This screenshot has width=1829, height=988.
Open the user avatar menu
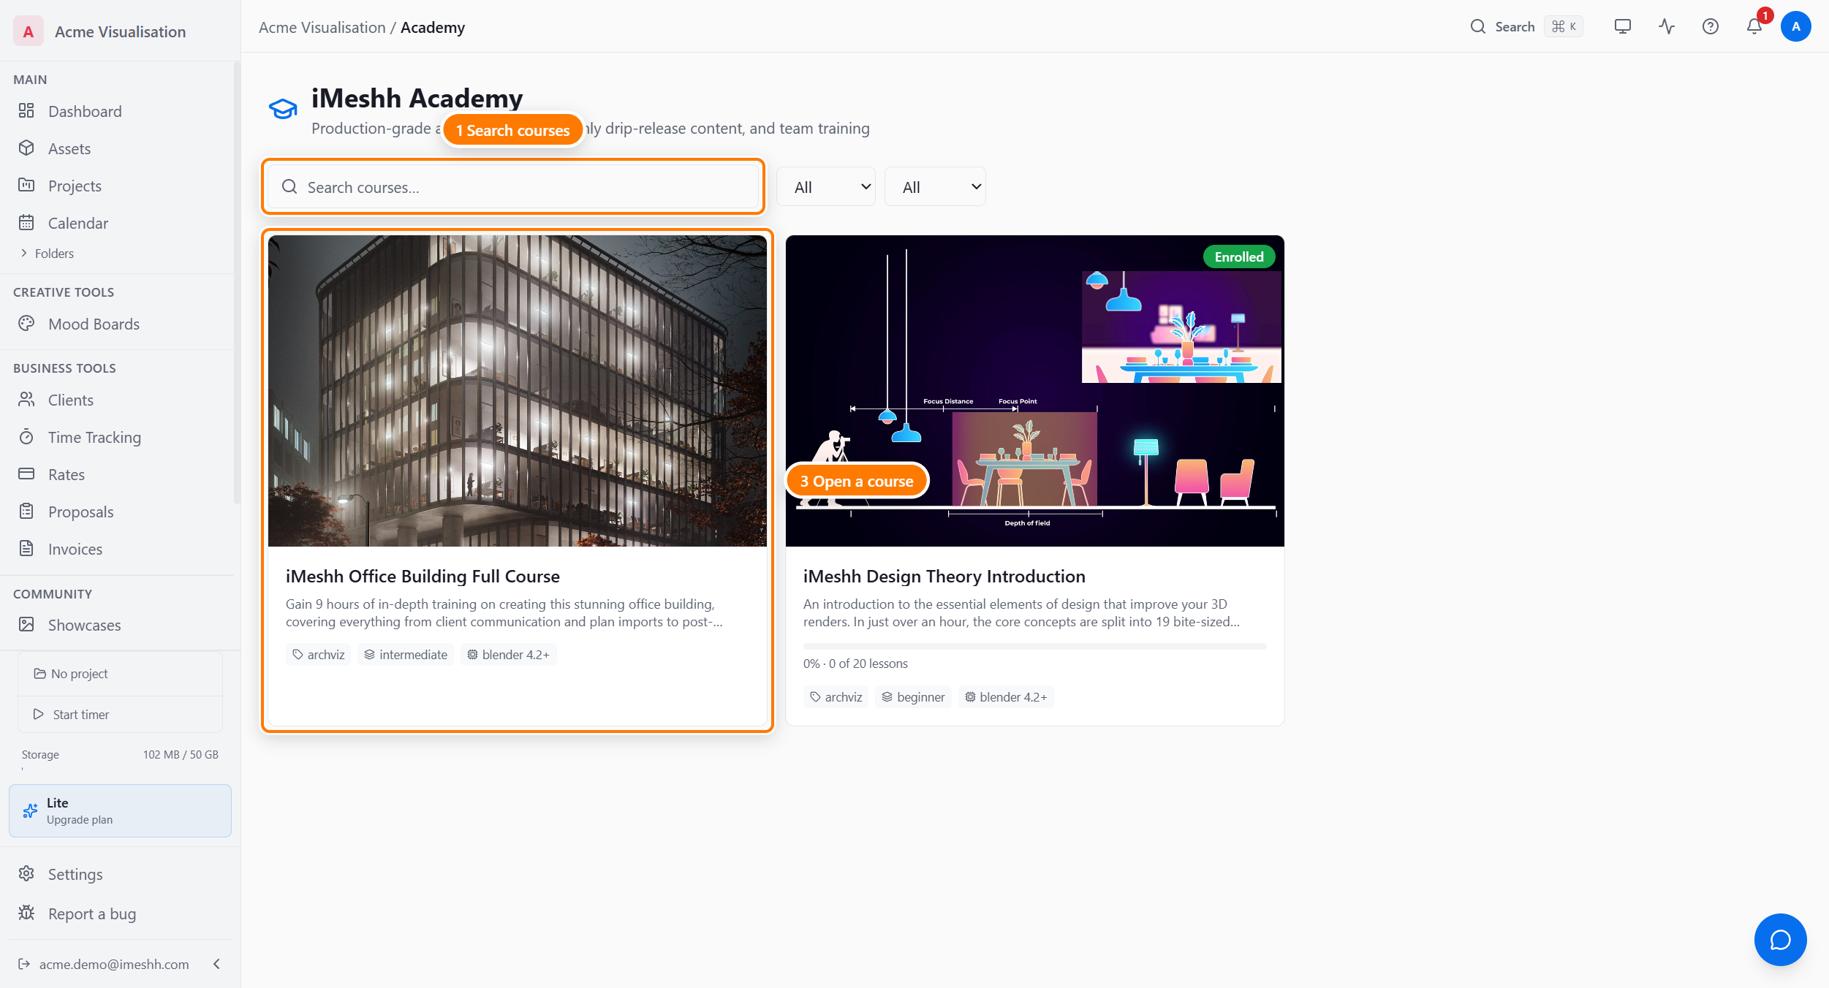pos(1796,27)
